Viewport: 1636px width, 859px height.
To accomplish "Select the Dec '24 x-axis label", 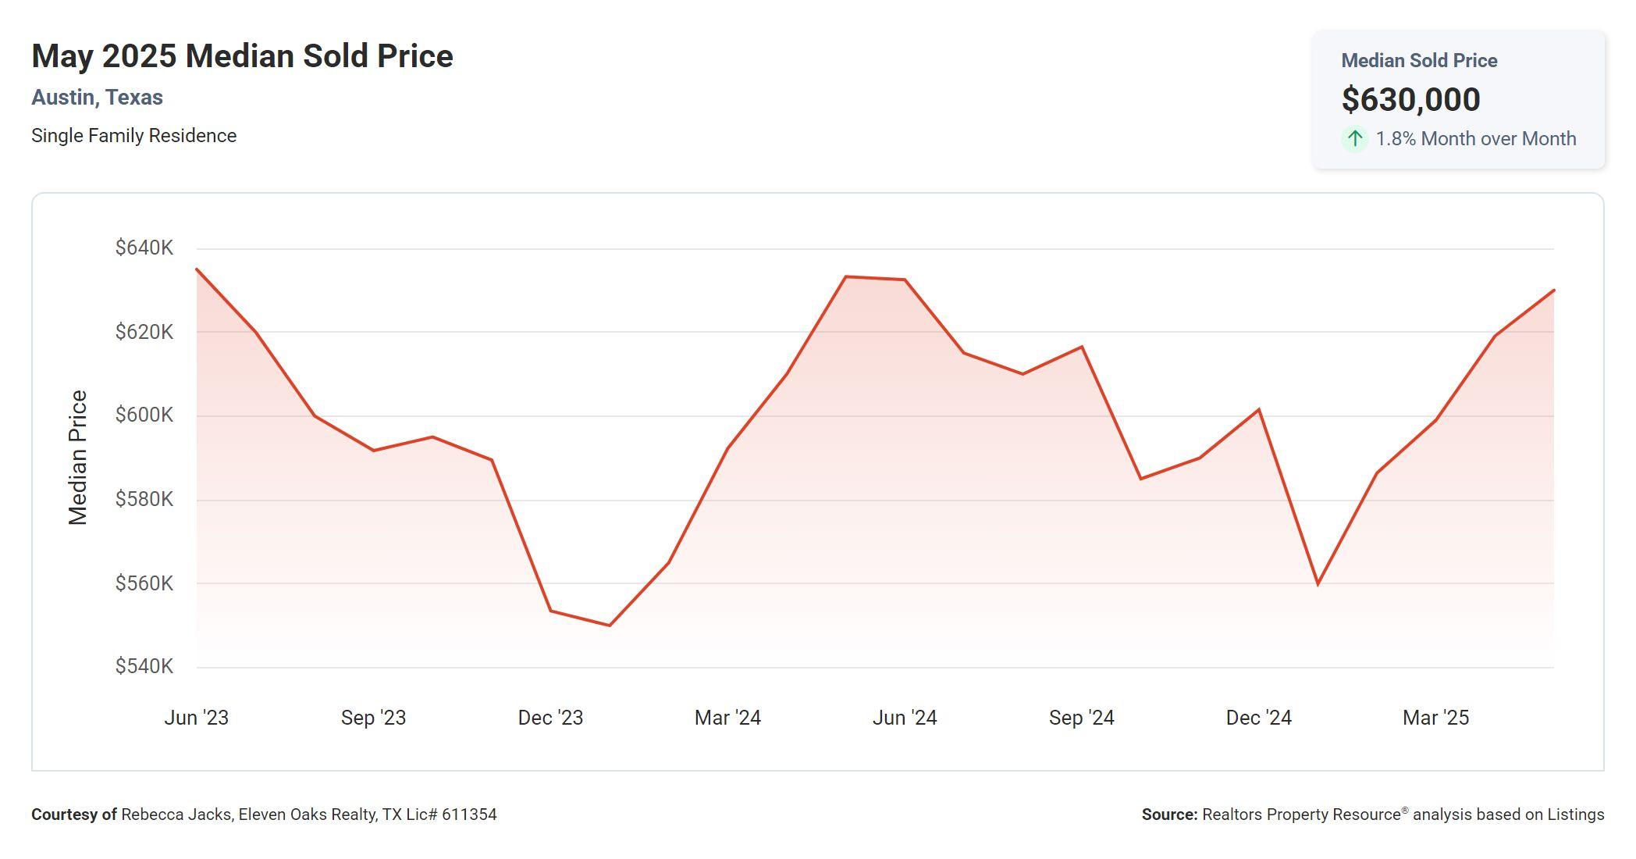I will pyautogui.click(x=1258, y=718).
